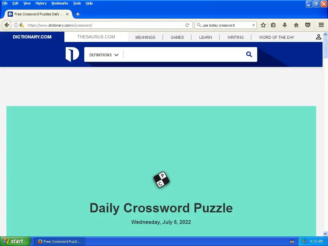Open the downloads arrow icon
Screen dimensions: 328x246
pyautogui.click(x=284, y=25)
